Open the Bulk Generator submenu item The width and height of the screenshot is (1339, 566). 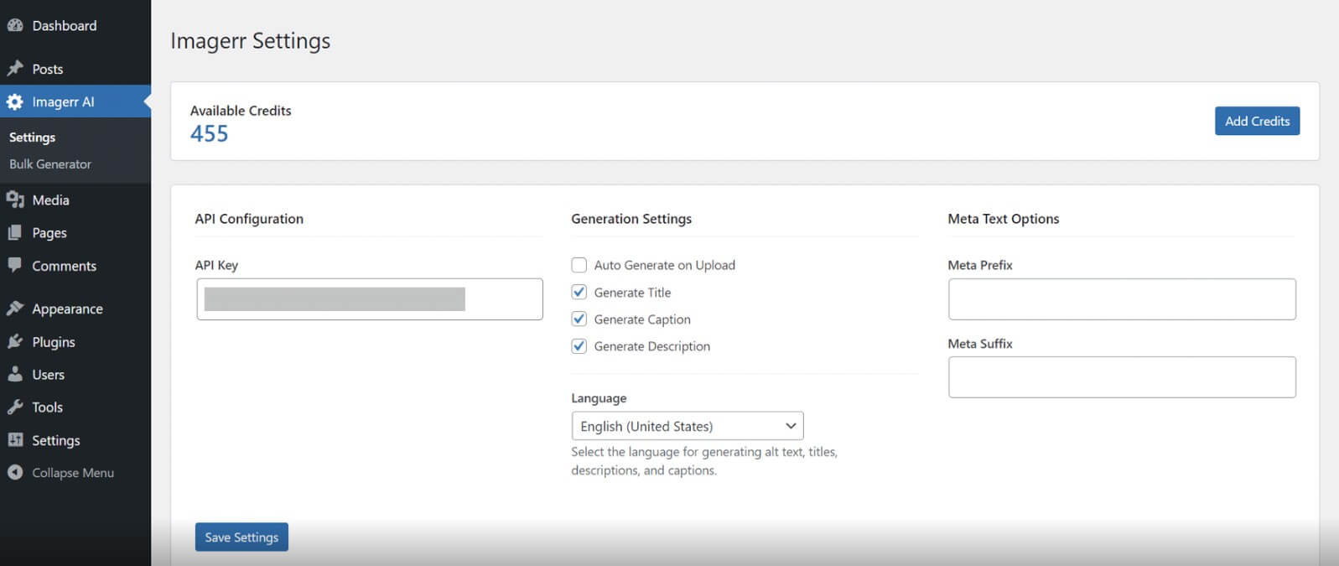(50, 164)
